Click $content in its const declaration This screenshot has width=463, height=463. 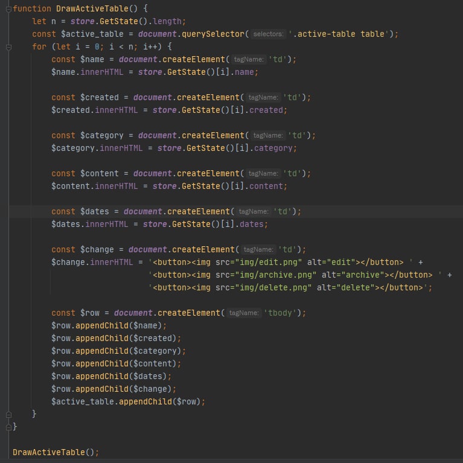(100, 174)
